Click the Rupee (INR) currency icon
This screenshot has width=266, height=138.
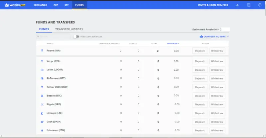point(42,51)
